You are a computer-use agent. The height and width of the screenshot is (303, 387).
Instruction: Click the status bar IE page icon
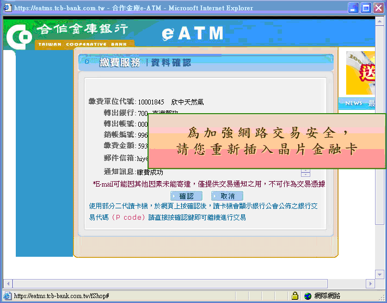[x=7, y=295]
